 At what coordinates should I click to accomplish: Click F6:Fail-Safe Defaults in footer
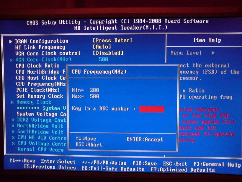(x=113, y=168)
